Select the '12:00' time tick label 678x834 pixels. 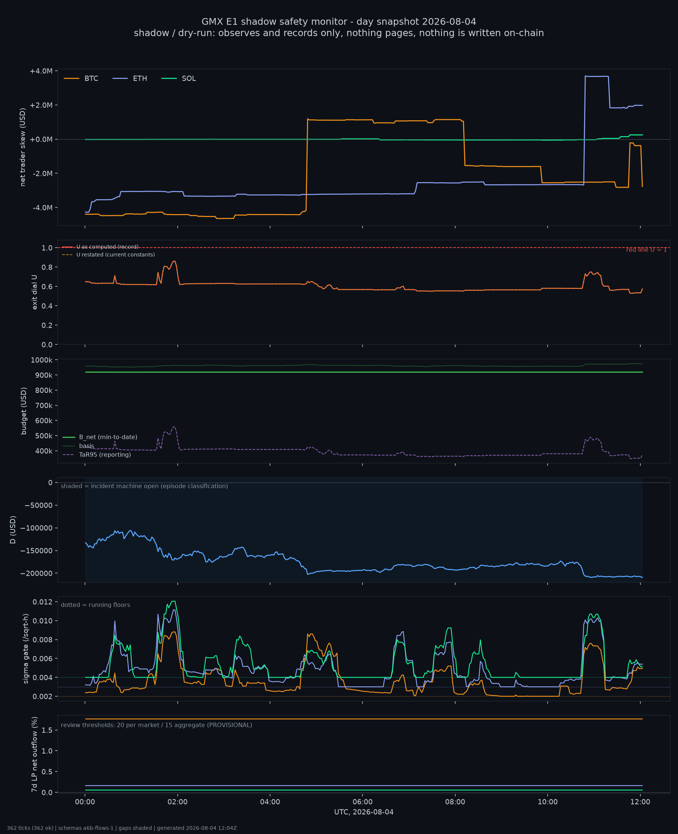coord(640,802)
